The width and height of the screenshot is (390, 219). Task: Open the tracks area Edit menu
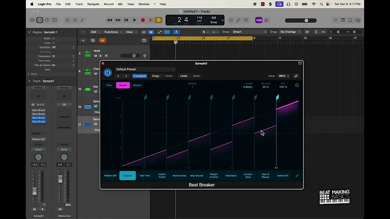(95, 32)
